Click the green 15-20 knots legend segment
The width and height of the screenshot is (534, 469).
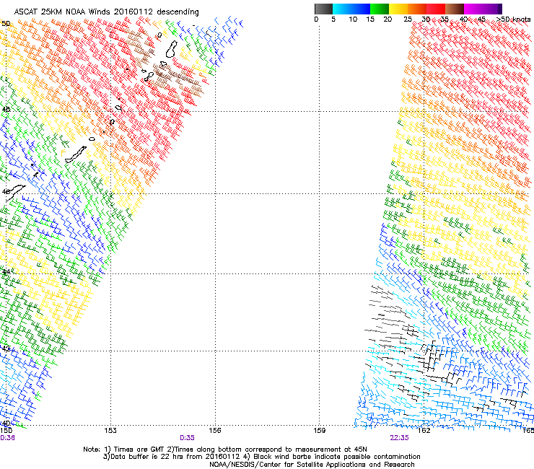[x=380, y=9]
